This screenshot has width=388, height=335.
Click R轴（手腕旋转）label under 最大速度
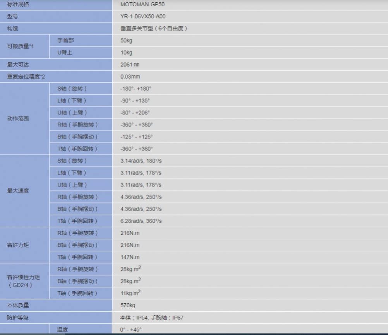pos(78,197)
